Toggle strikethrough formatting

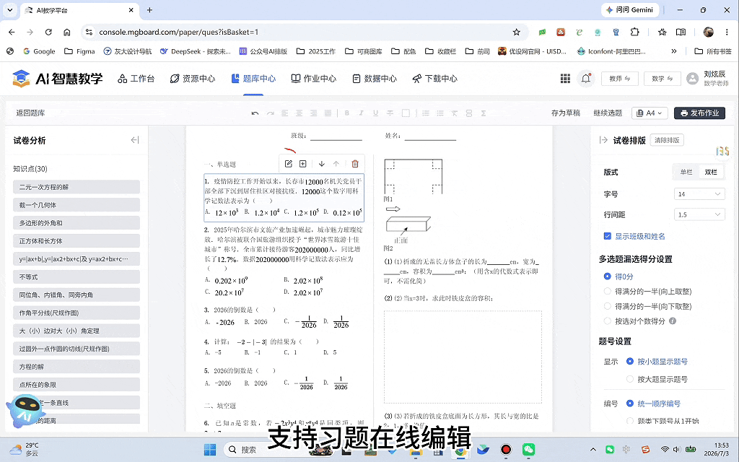click(x=390, y=113)
